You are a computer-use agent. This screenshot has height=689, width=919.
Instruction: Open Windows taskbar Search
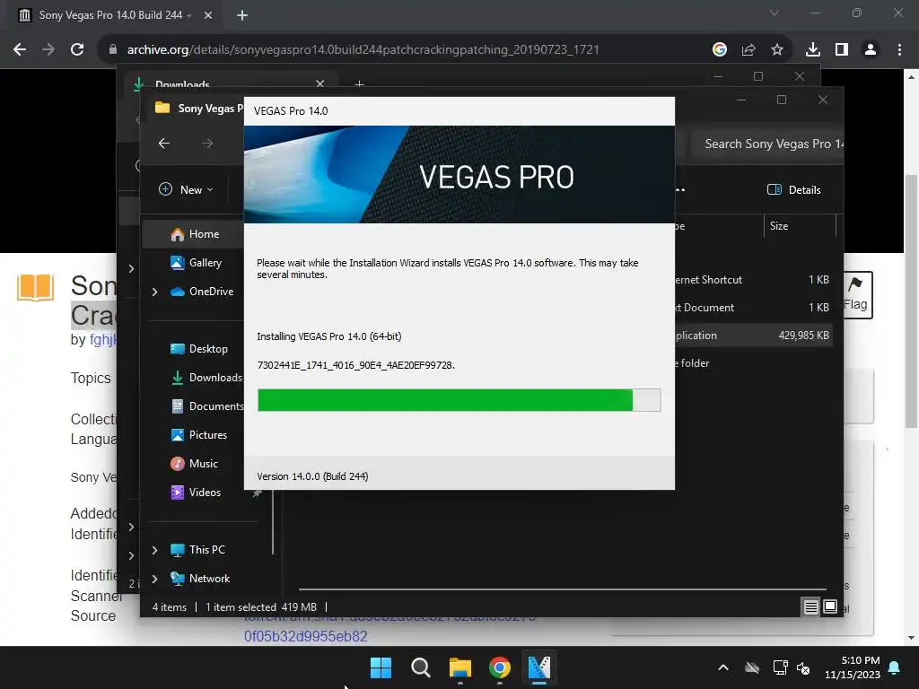coord(420,667)
